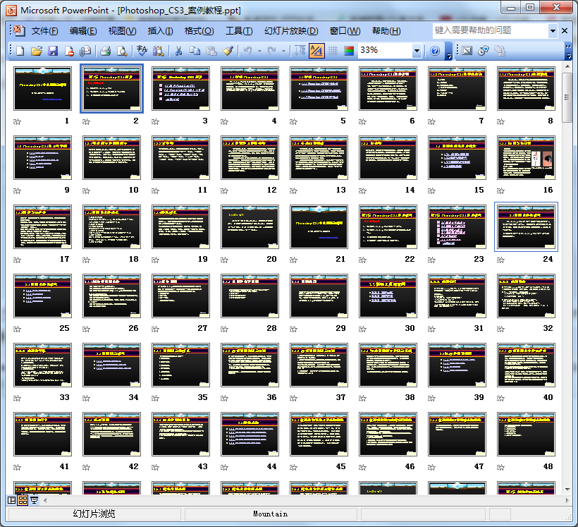The height and width of the screenshot is (527, 578).
Task: Open the 文件(F) menu
Action: pos(44,31)
